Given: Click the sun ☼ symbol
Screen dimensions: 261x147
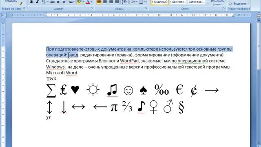Looking at the screenshot, I should click(93, 90).
